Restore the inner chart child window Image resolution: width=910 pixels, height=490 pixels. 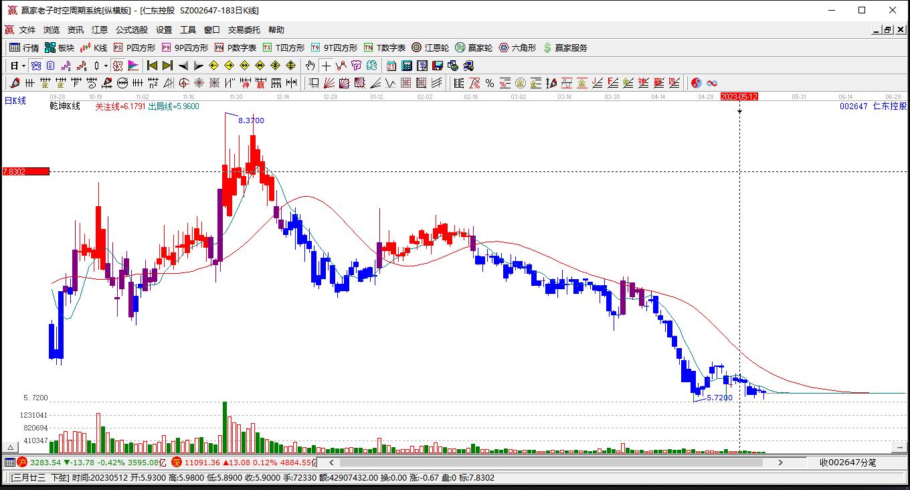point(888,30)
